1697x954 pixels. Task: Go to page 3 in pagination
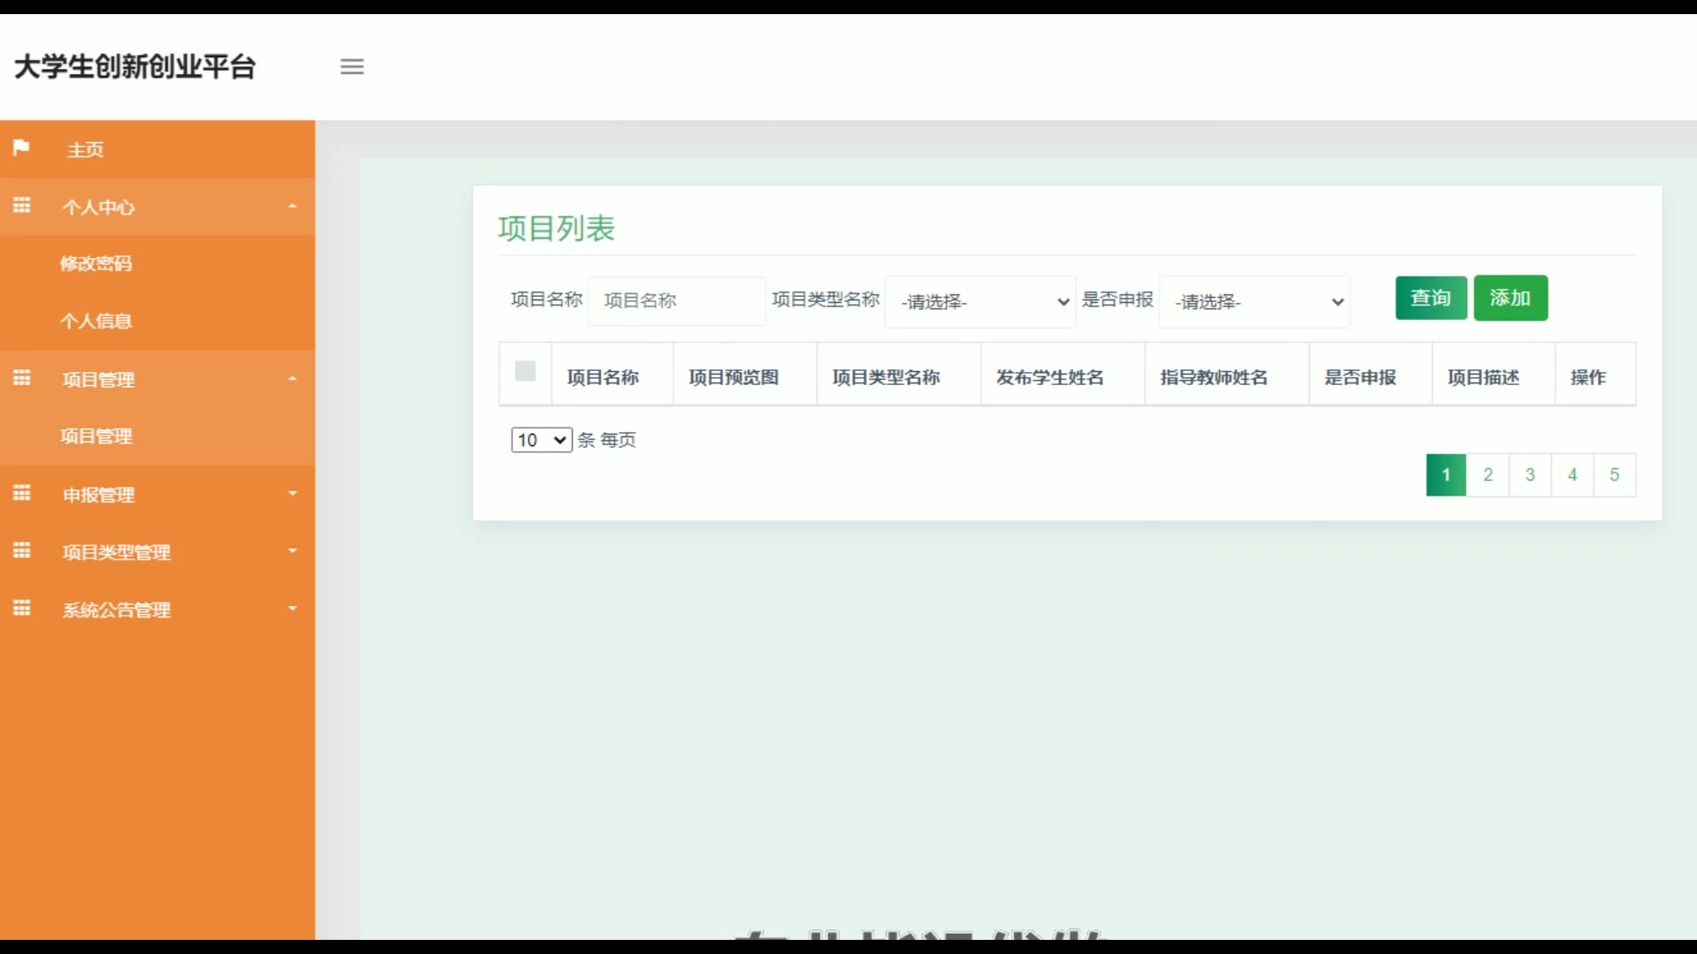[x=1530, y=475]
